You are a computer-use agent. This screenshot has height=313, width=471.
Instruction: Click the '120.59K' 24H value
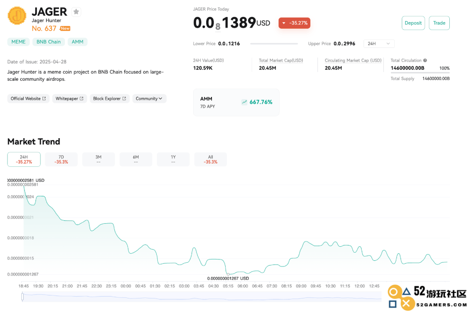click(203, 68)
